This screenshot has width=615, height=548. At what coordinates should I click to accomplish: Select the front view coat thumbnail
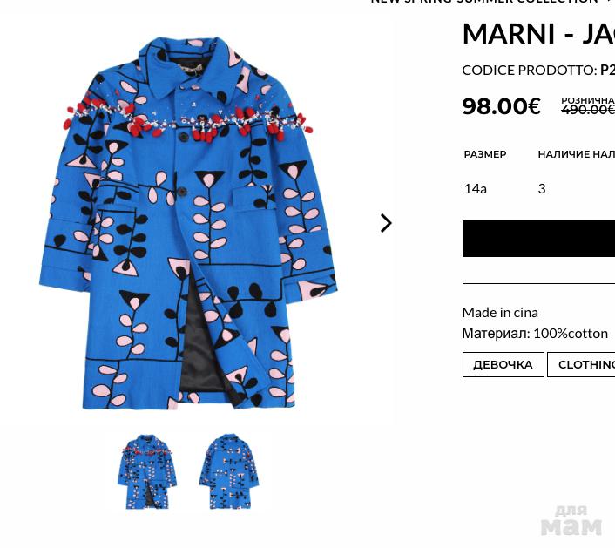click(147, 472)
